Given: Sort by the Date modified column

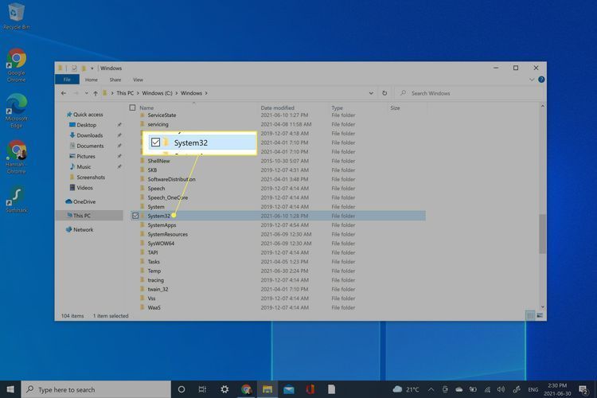Looking at the screenshot, I should point(278,107).
